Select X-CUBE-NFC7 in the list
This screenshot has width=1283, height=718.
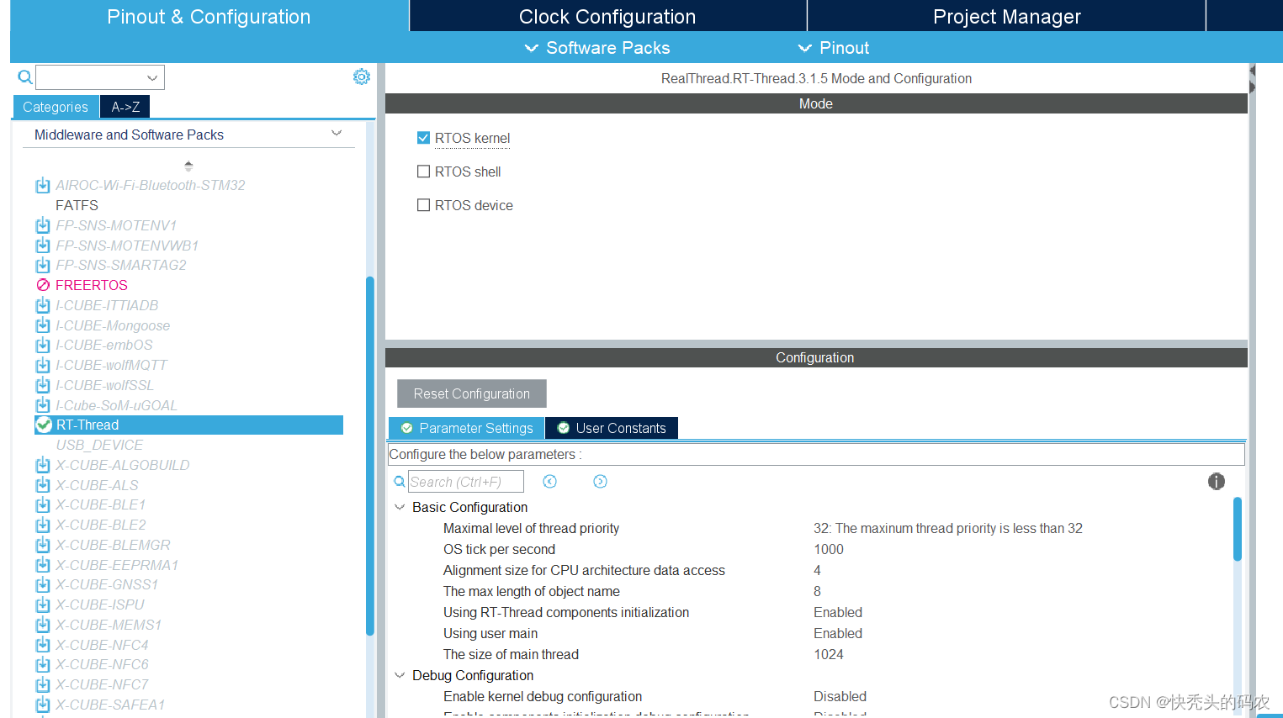[102, 684]
